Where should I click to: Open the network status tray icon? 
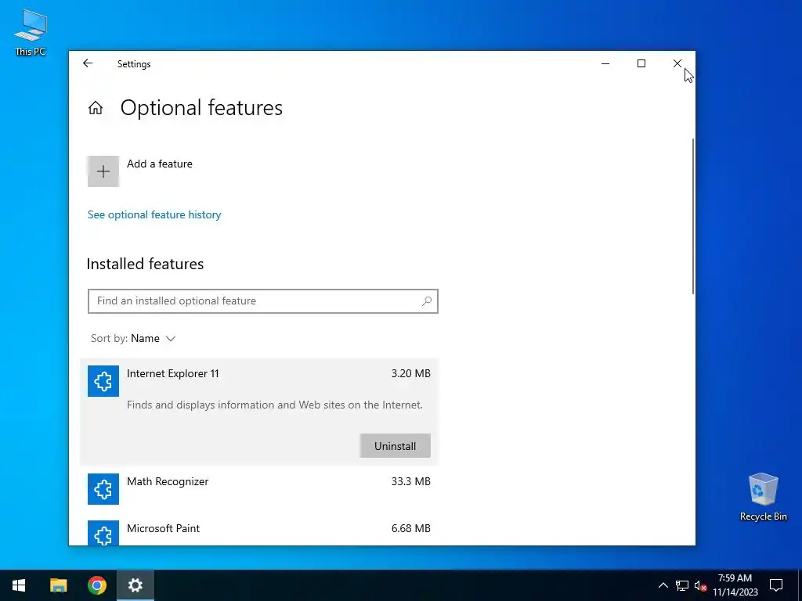point(682,585)
